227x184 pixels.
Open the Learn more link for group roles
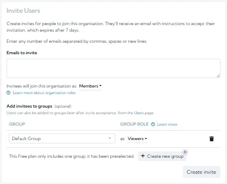click(x=167, y=124)
